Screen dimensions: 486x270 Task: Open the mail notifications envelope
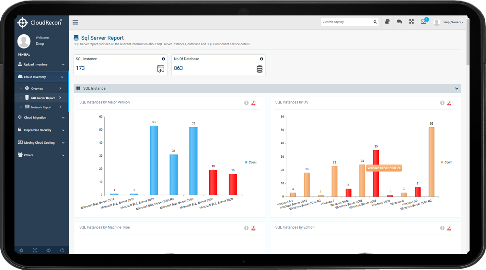tap(423, 22)
